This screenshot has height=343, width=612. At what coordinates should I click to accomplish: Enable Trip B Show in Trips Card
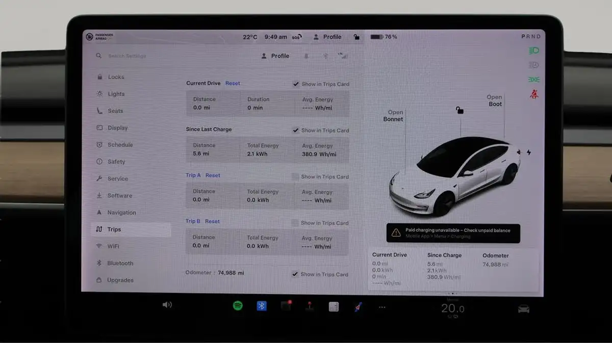coord(295,223)
